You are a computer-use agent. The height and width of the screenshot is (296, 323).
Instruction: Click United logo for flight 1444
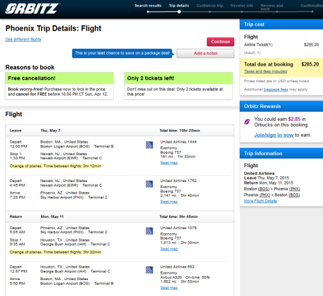149,145
